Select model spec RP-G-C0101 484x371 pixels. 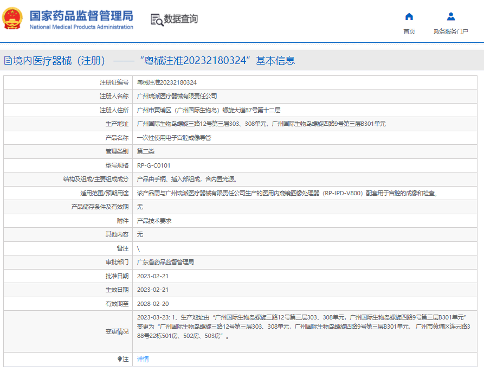[x=154, y=165]
